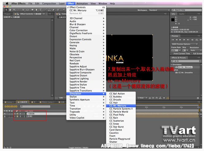Screen dimensions: 204x151
Task: Toggle the solo column header in timeline
Action: [10, 111]
